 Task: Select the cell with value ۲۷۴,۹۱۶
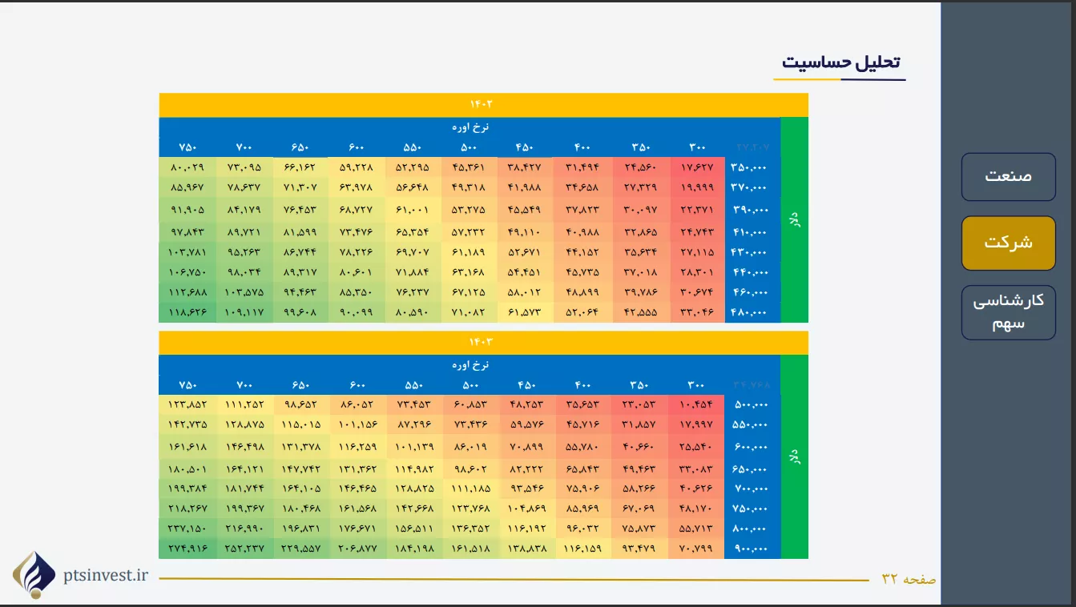coord(187,549)
